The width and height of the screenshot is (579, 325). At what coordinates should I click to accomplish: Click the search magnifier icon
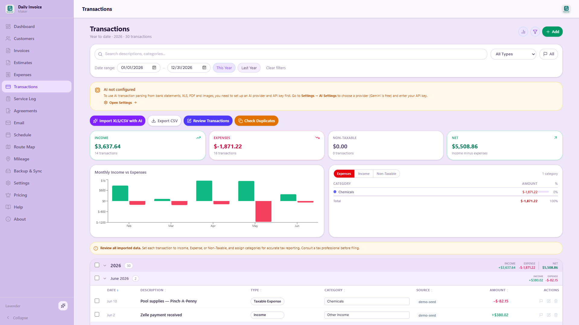click(x=100, y=54)
